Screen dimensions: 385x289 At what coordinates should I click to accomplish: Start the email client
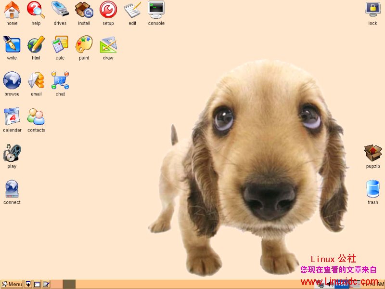point(36,81)
